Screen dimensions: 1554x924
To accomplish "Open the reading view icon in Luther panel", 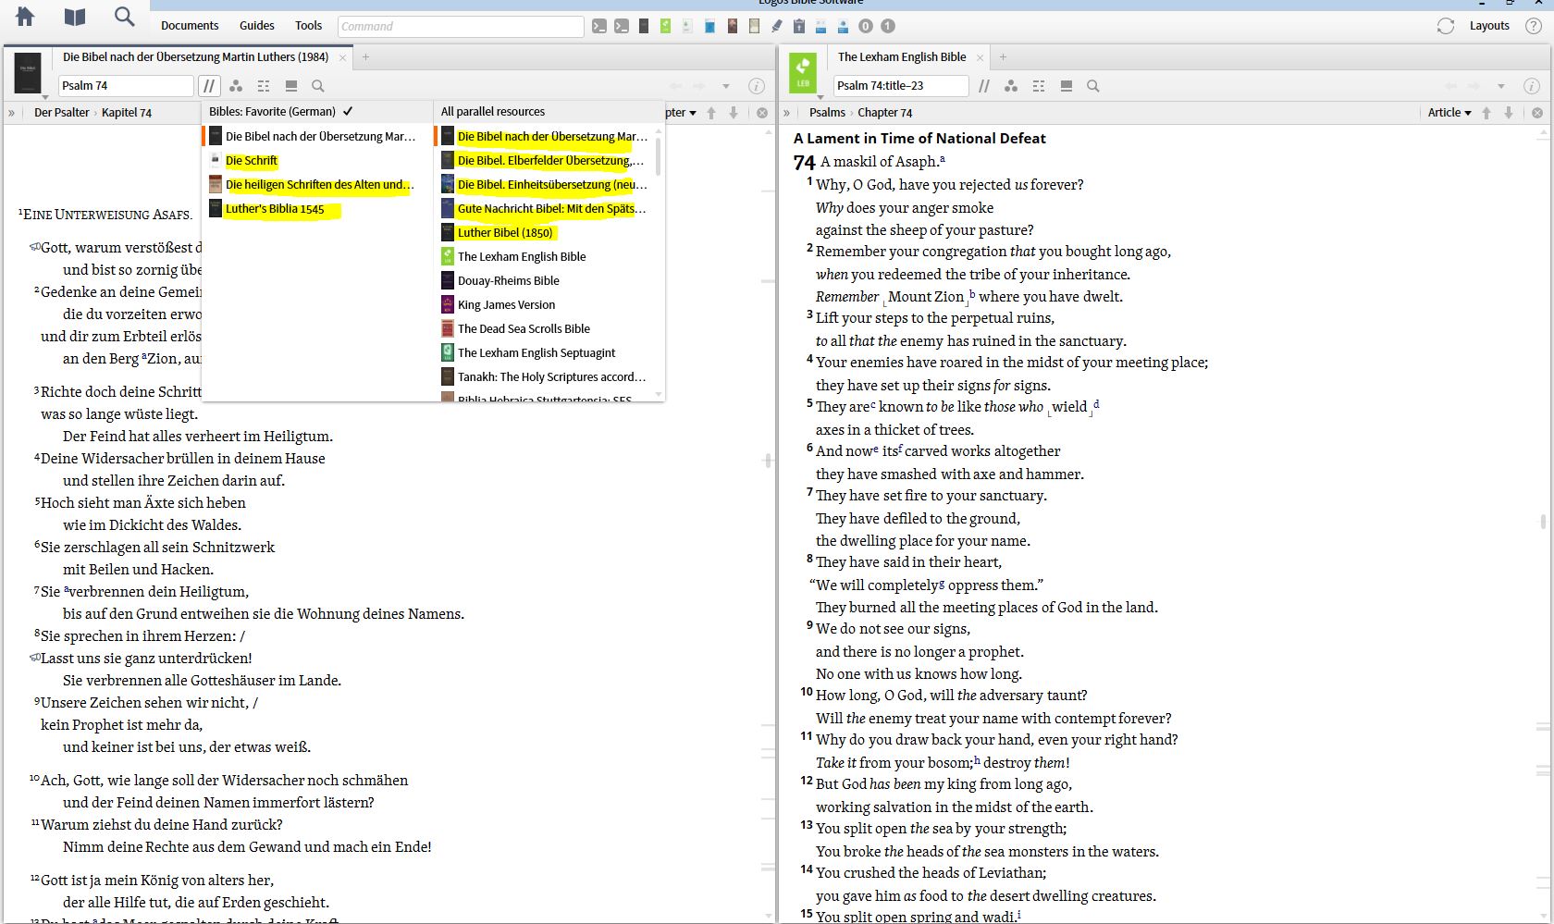I will 291,86.
